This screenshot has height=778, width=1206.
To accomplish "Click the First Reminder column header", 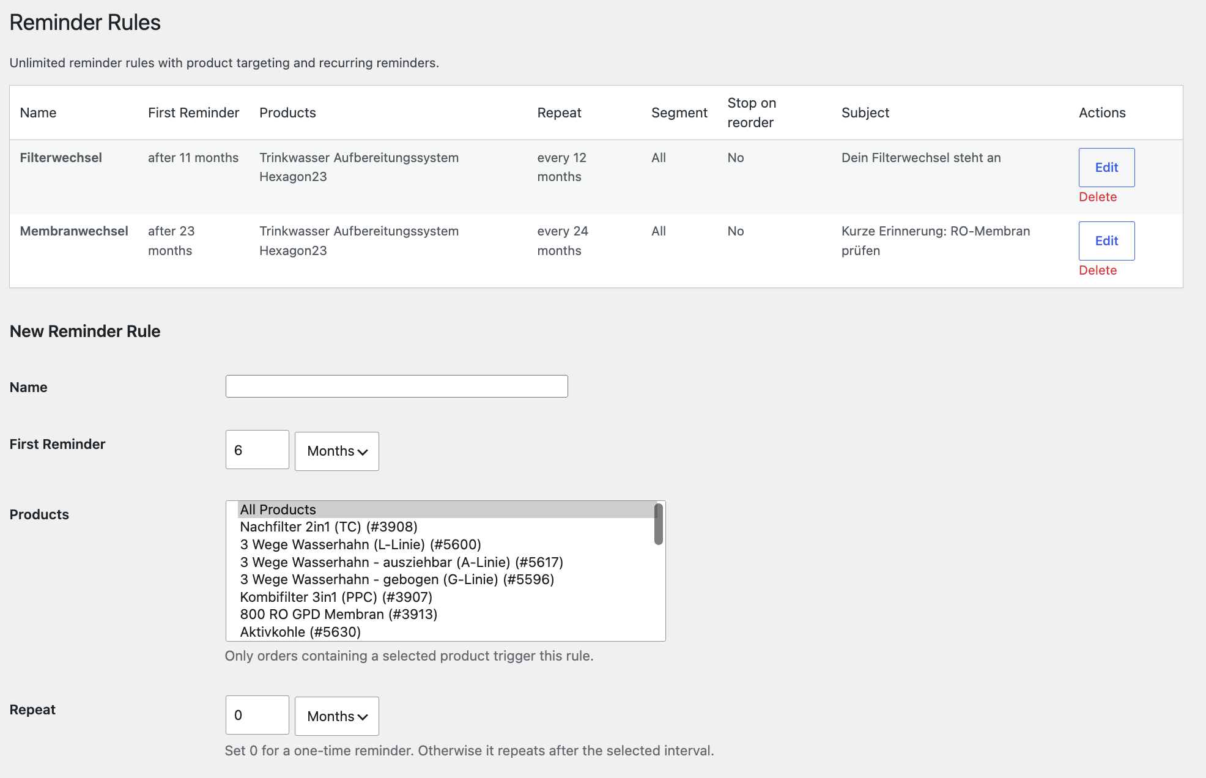I will pos(193,113).
